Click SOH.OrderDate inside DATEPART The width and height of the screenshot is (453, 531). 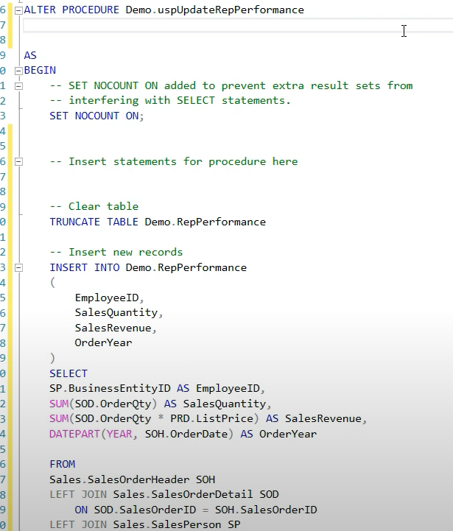(x=186, y=434)
